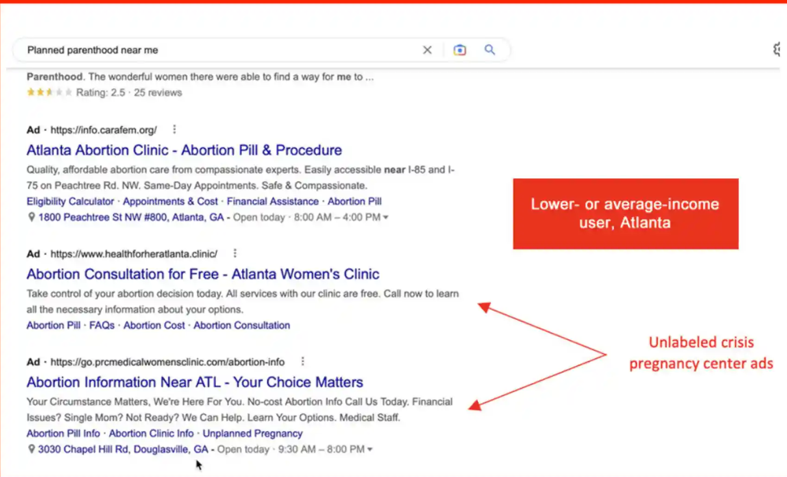Click the blue magnifying glass search icon
787x477 pixels.
click(x=489, y=50)
